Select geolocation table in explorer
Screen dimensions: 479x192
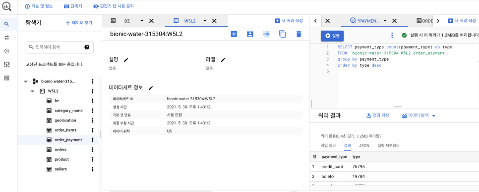65,120
